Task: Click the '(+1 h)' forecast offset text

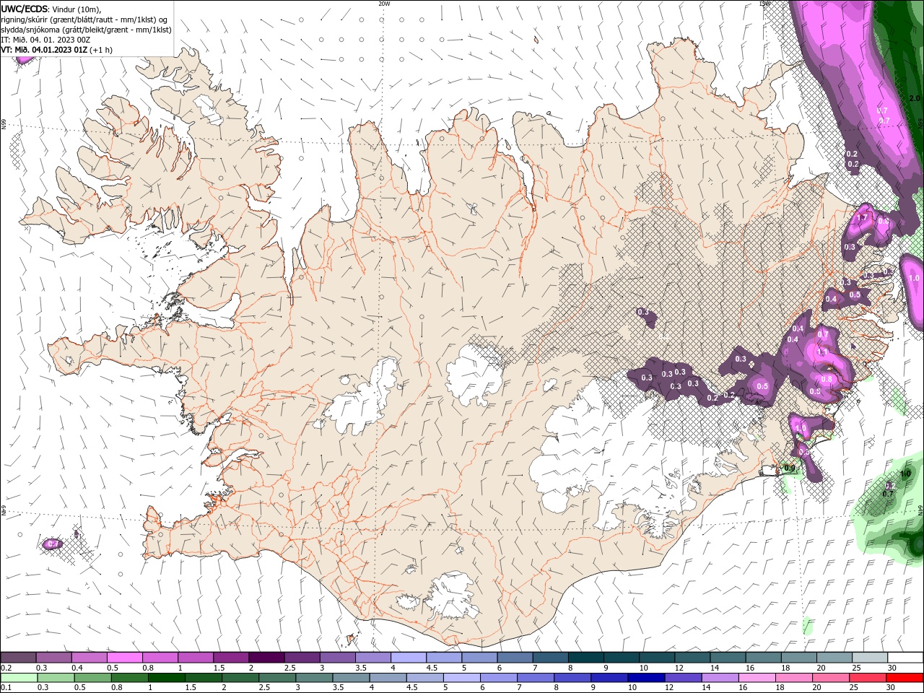Action: 102,50
